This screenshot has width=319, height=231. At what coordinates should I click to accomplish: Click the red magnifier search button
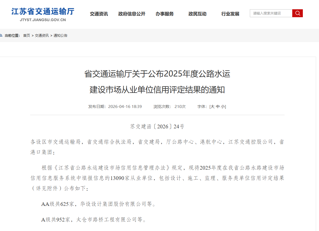[297, 13]
